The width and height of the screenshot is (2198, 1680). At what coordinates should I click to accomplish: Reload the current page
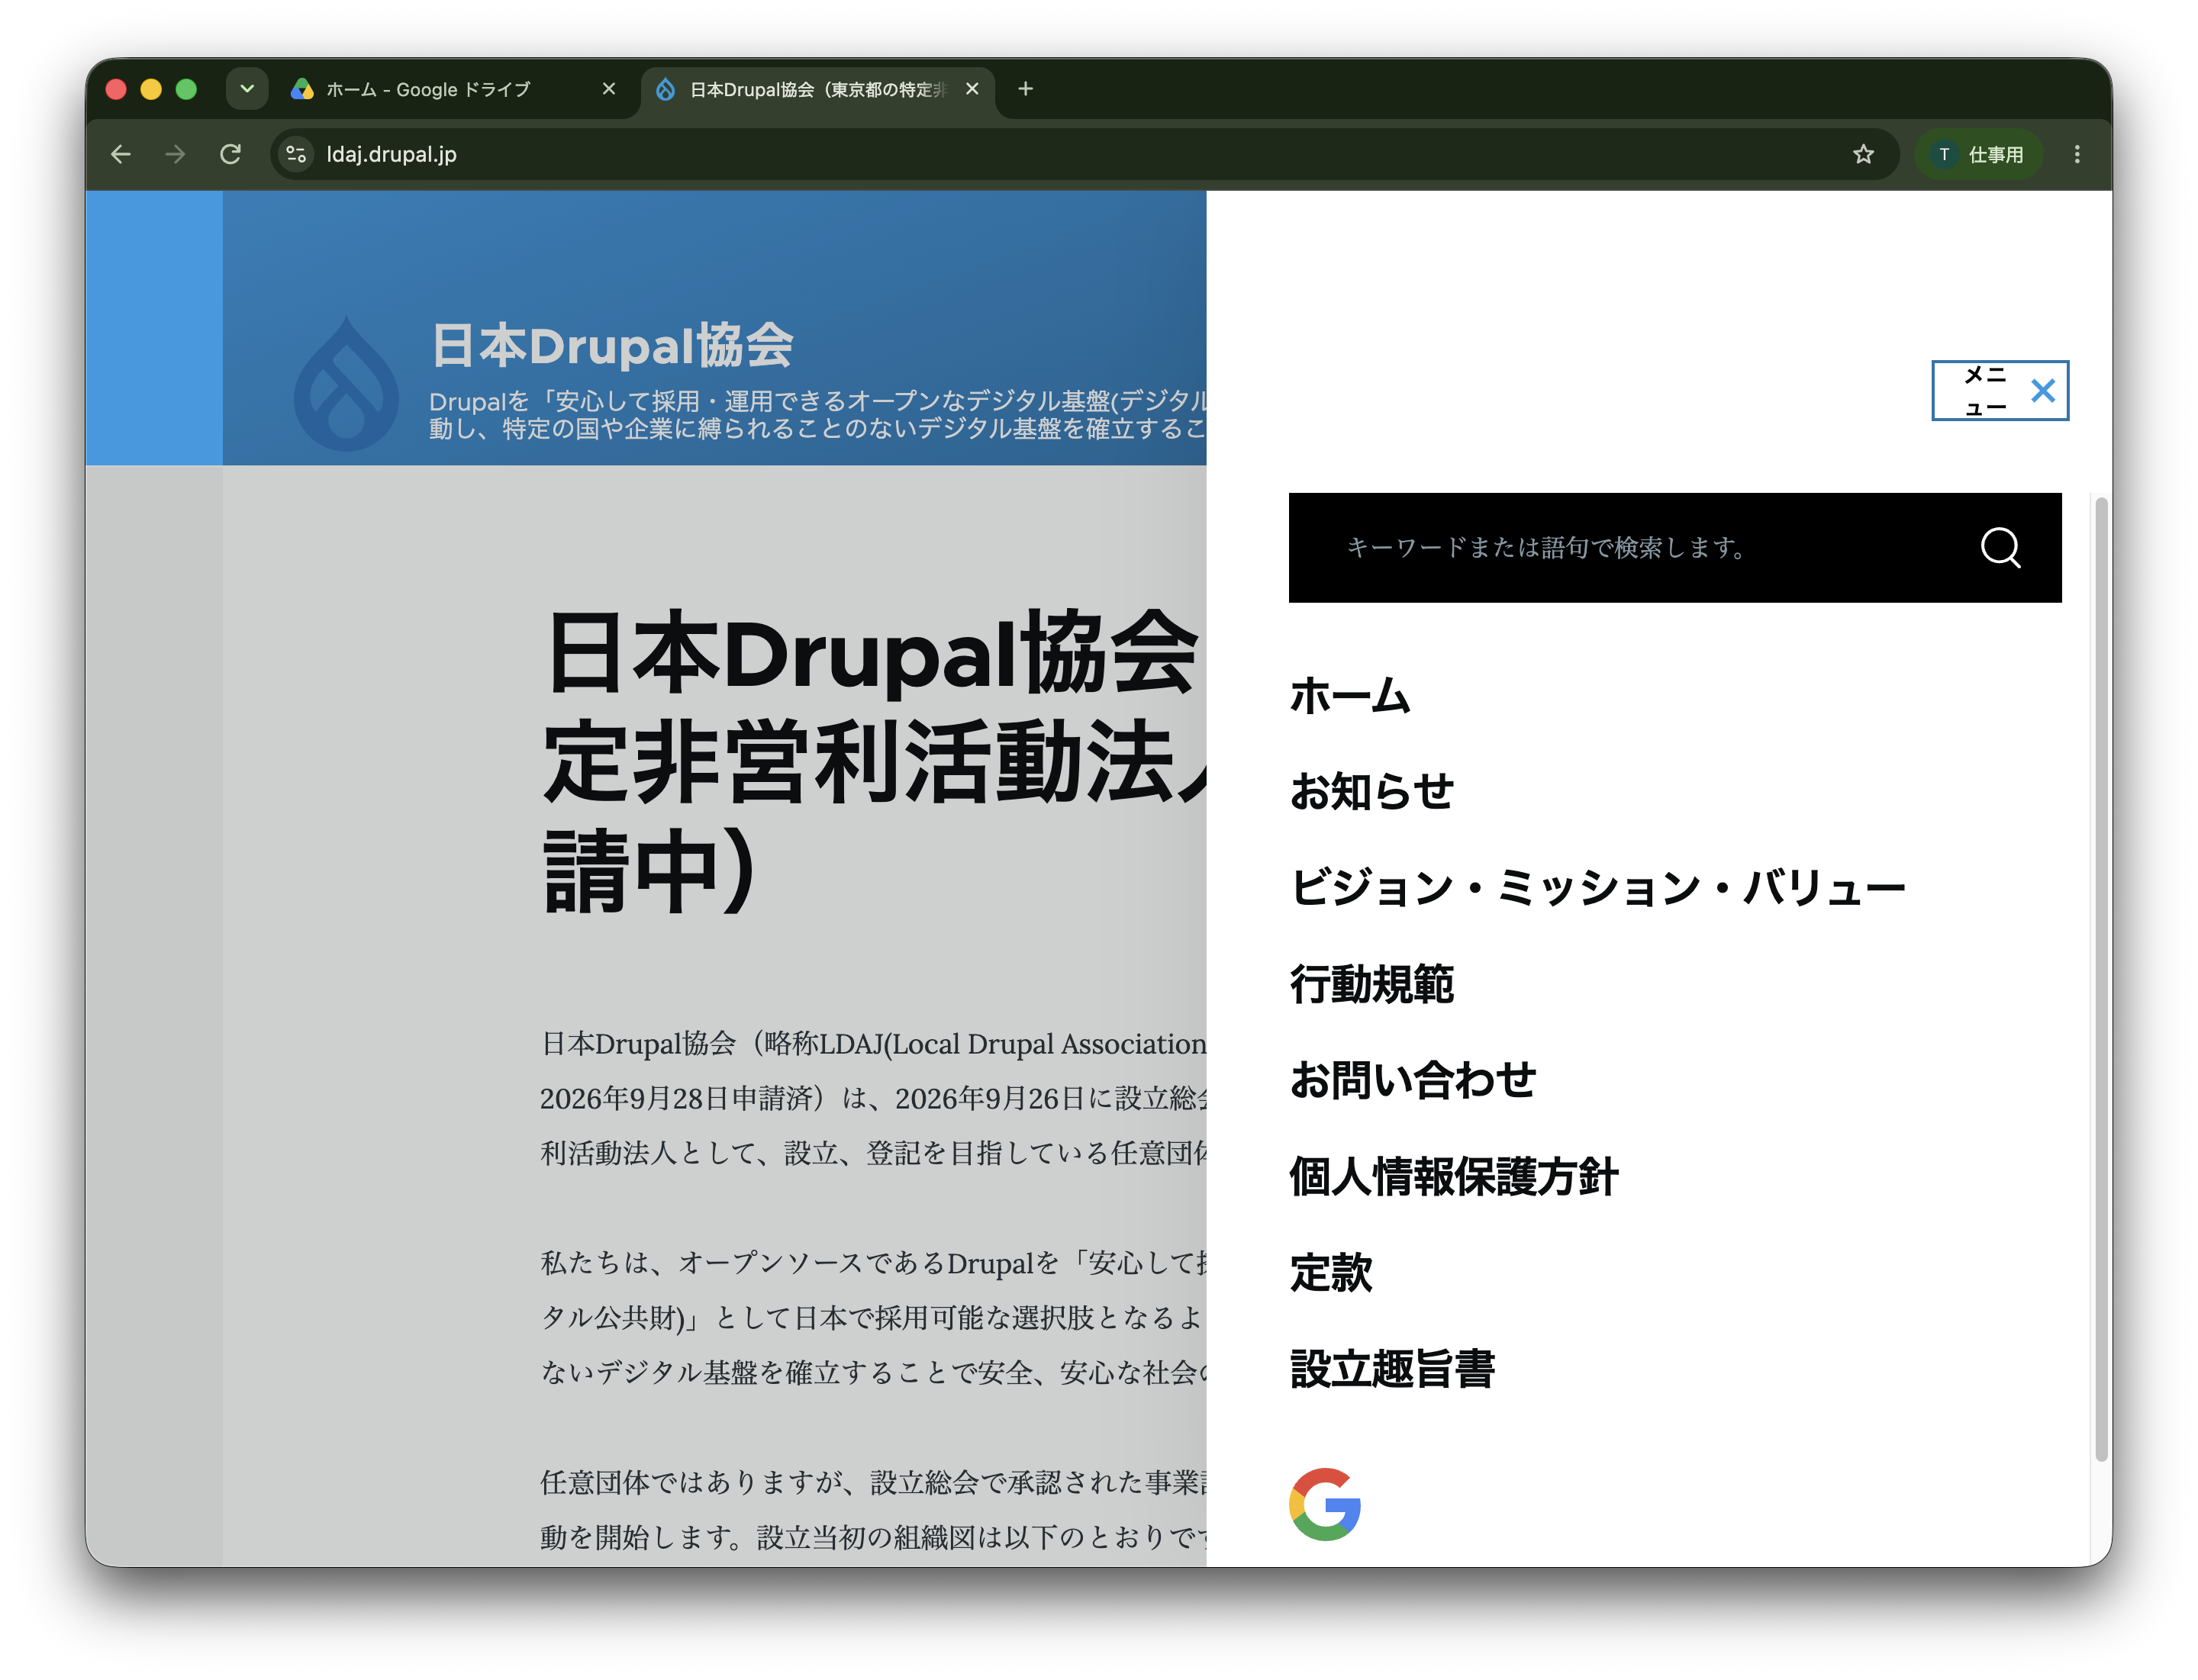230,154
